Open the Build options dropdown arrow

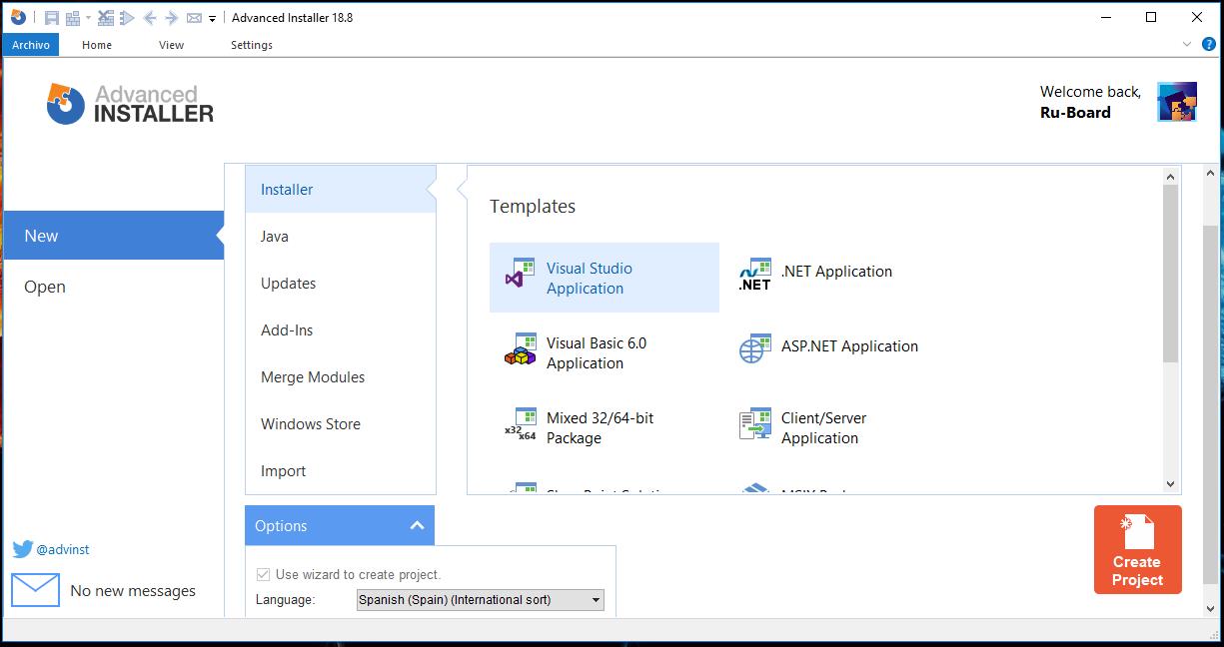coord(88,18)
